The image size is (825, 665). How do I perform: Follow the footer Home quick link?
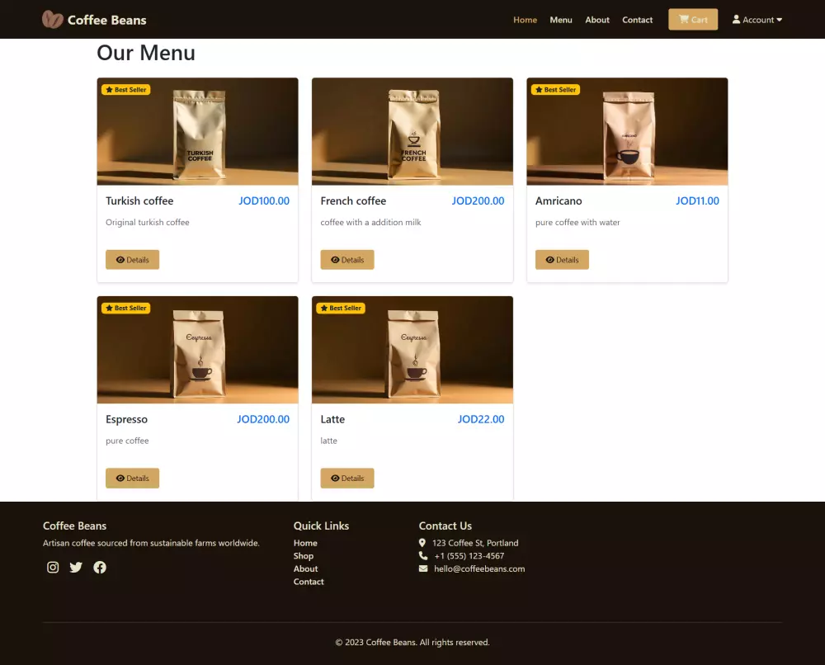pos(305,542)
